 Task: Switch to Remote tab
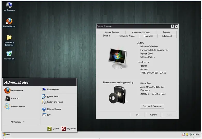(166, 32)
